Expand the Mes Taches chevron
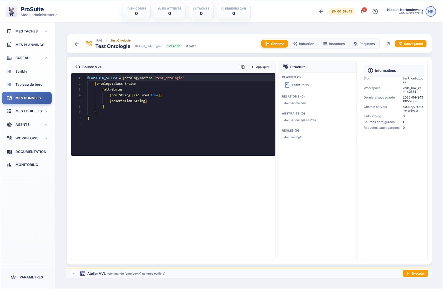 coord(46,31)
